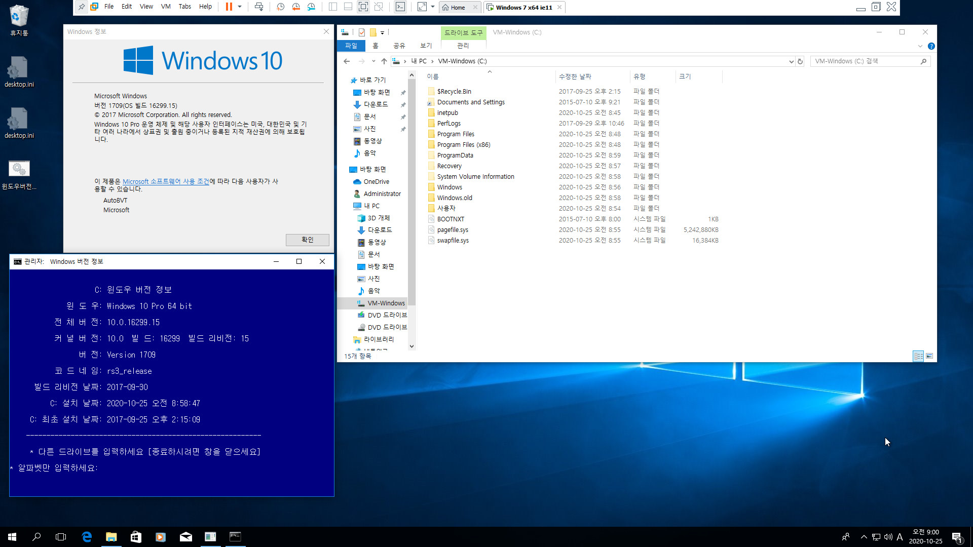Go up one level with the up arrow
The image size is (973, 547).
coord(384,61)
